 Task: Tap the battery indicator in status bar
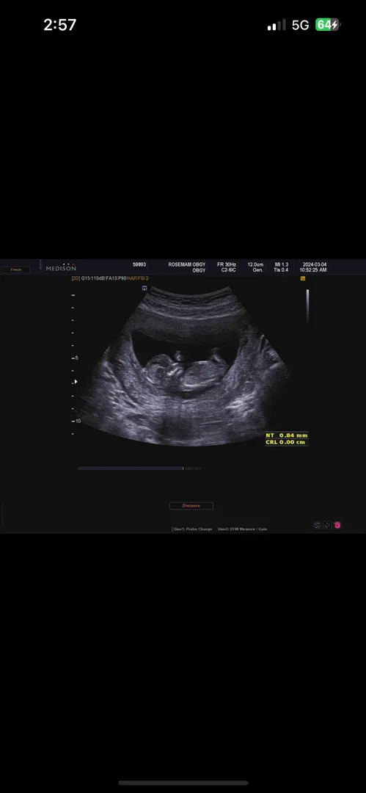[328, 25]
